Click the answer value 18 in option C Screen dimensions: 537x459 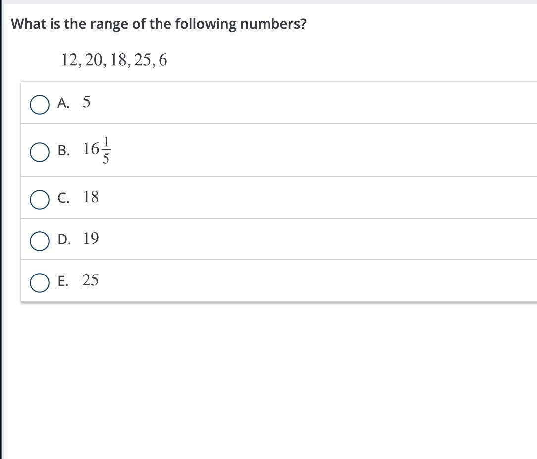[x=91, y=197]
